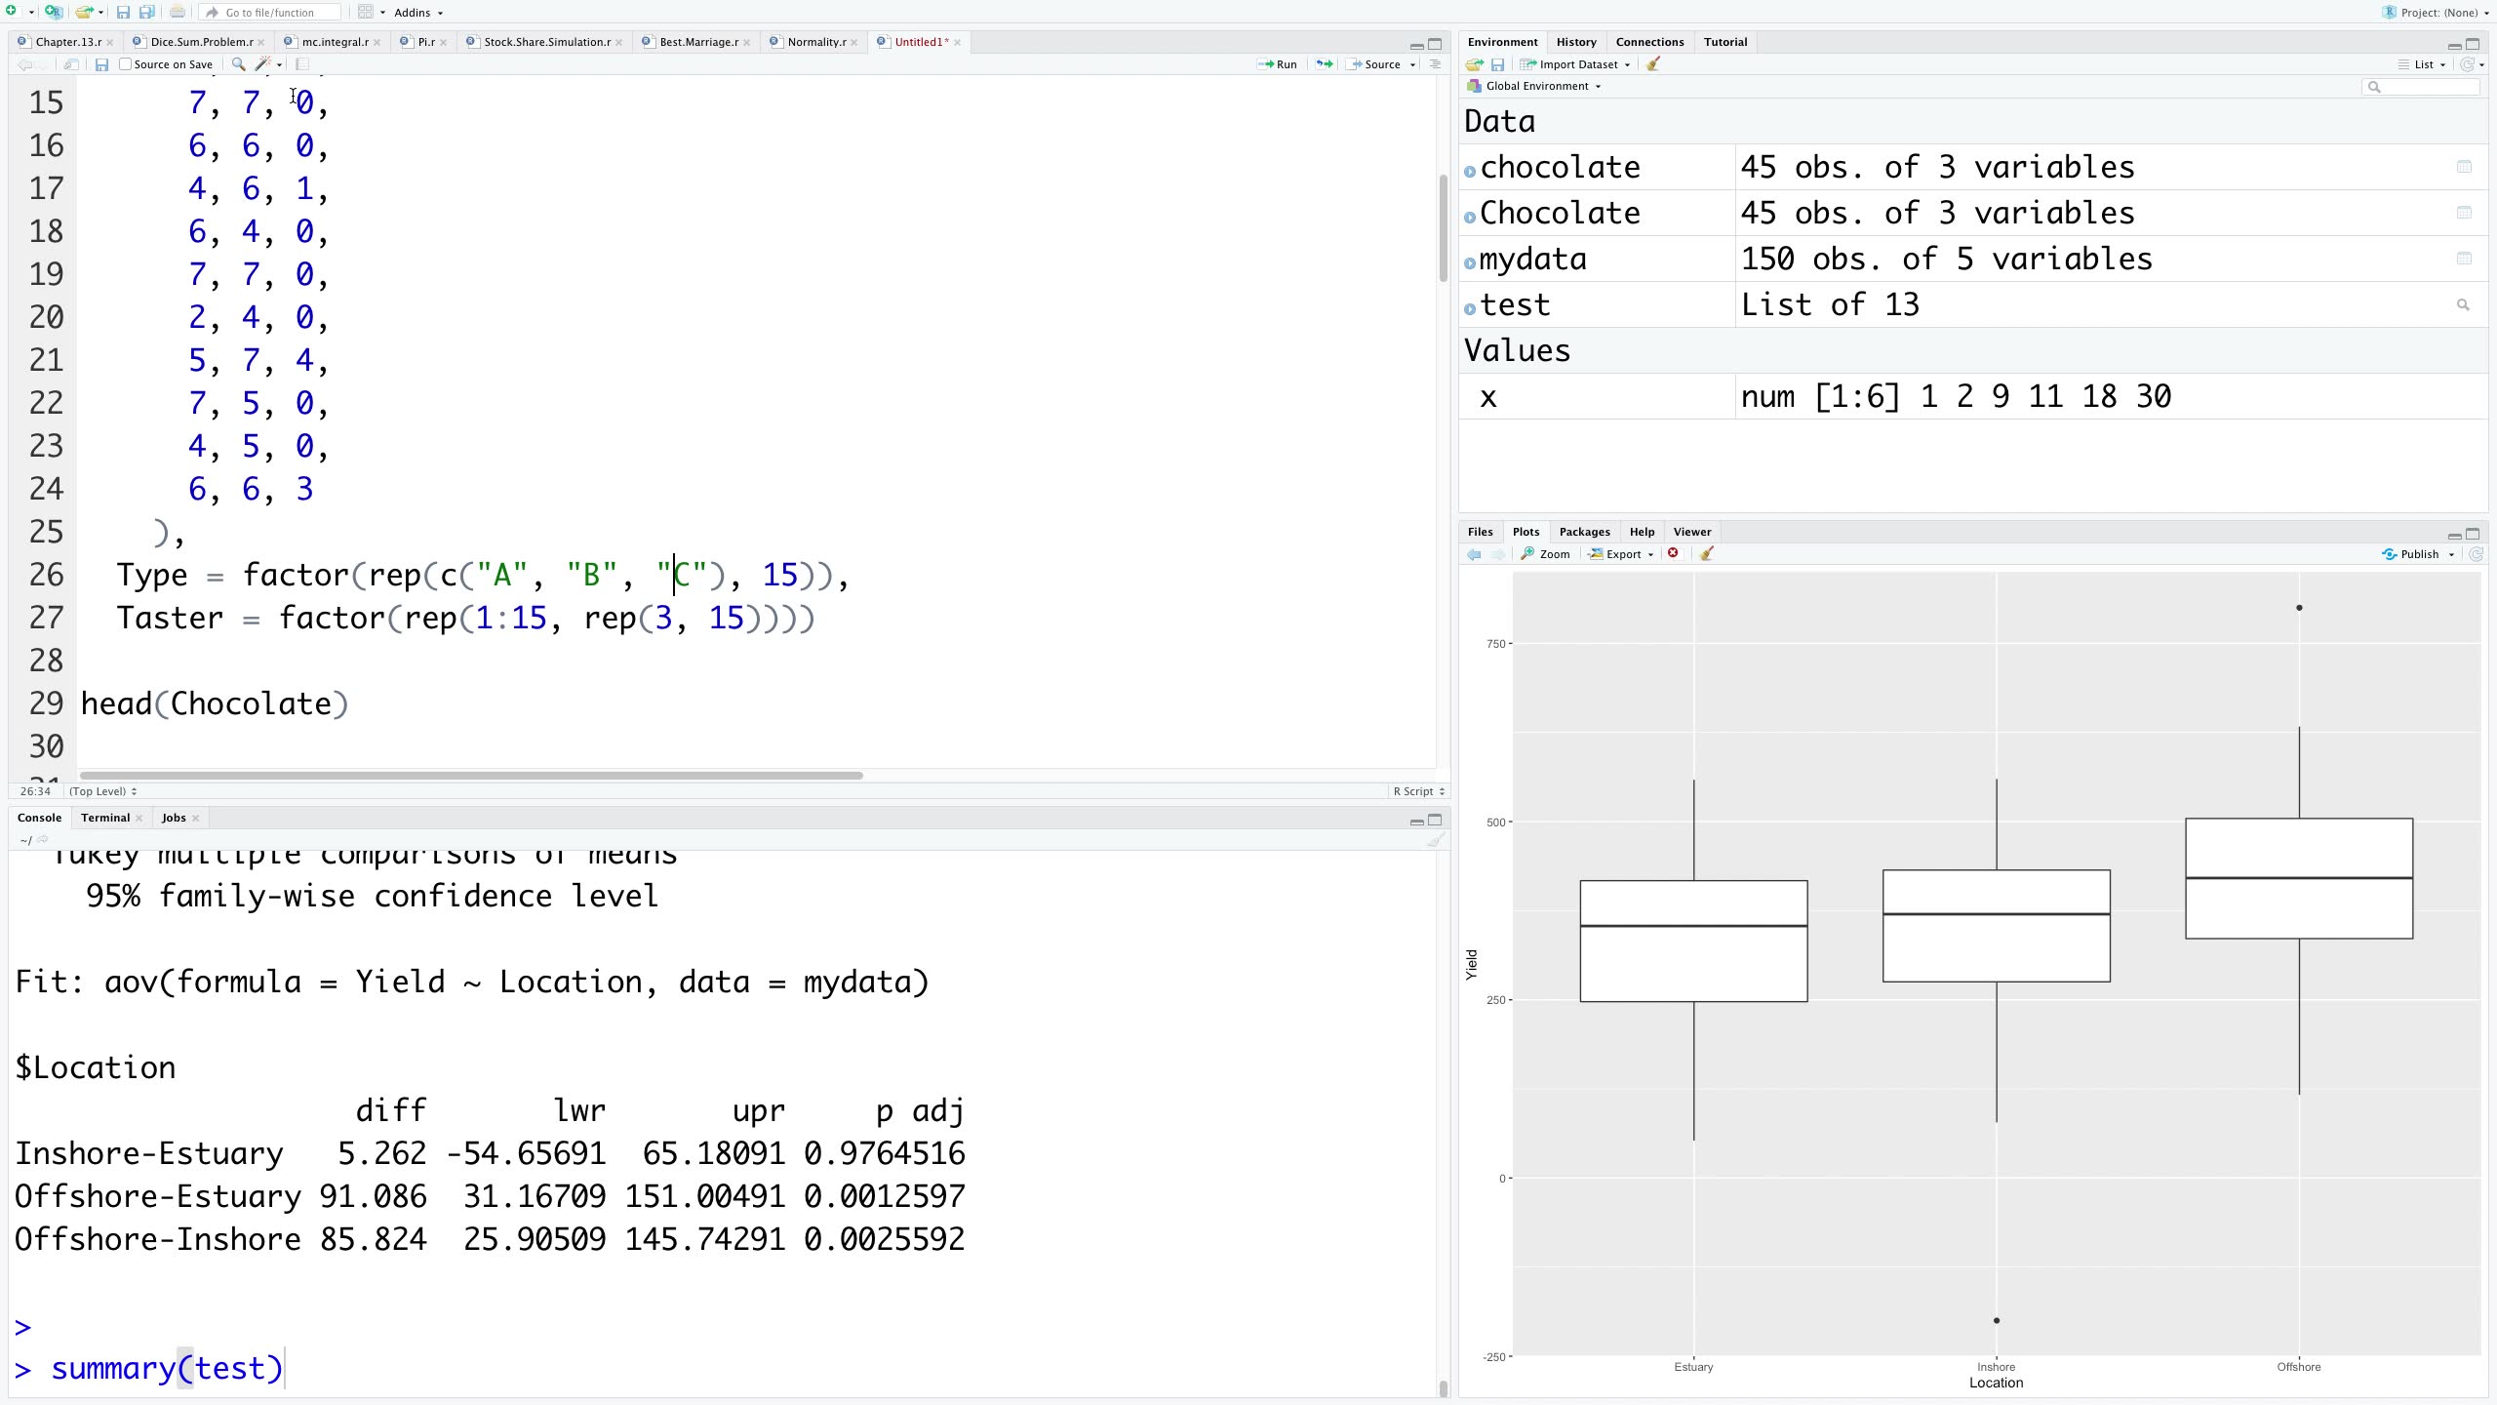Open the Normality.r file tab
Viewport: 2497px width, 1405px height.
click(x=815, y=42)
